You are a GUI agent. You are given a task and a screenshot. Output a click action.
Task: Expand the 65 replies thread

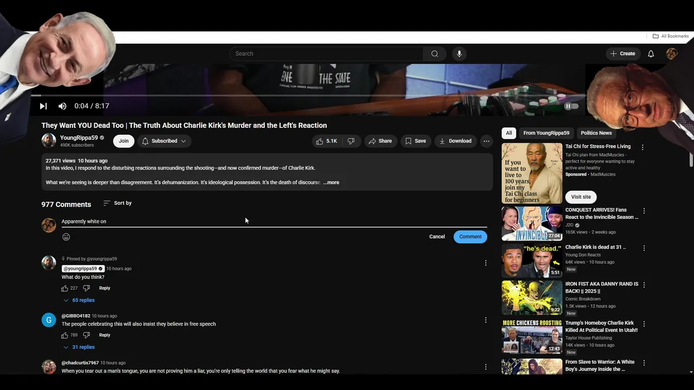pyautogui.click(x=79, y=300)
